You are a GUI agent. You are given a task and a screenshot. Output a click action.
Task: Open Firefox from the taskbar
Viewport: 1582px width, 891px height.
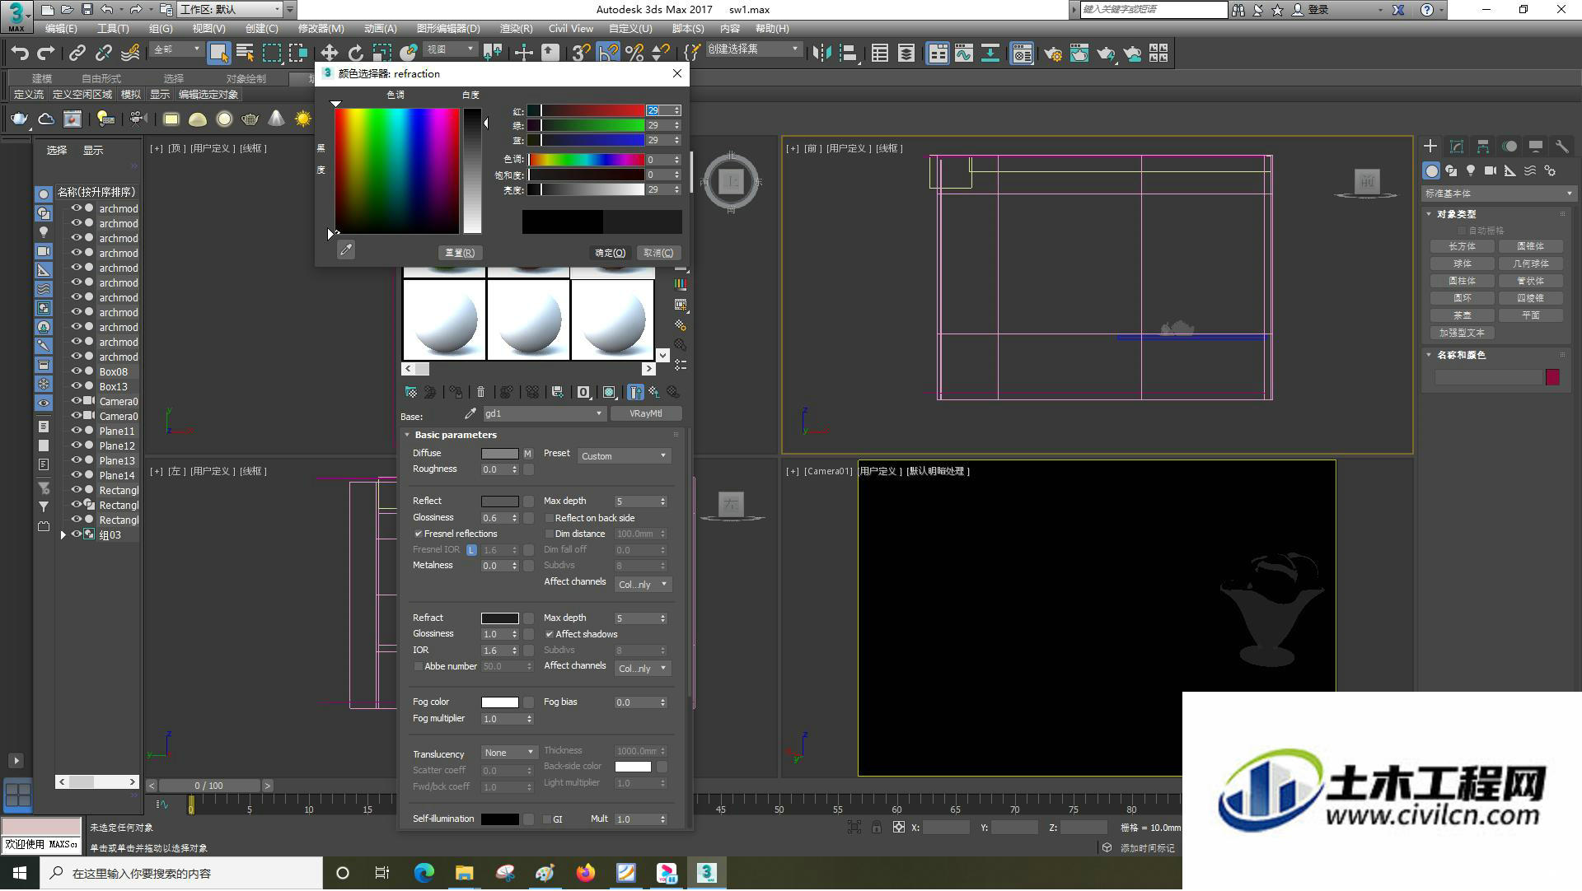[586, 873]
